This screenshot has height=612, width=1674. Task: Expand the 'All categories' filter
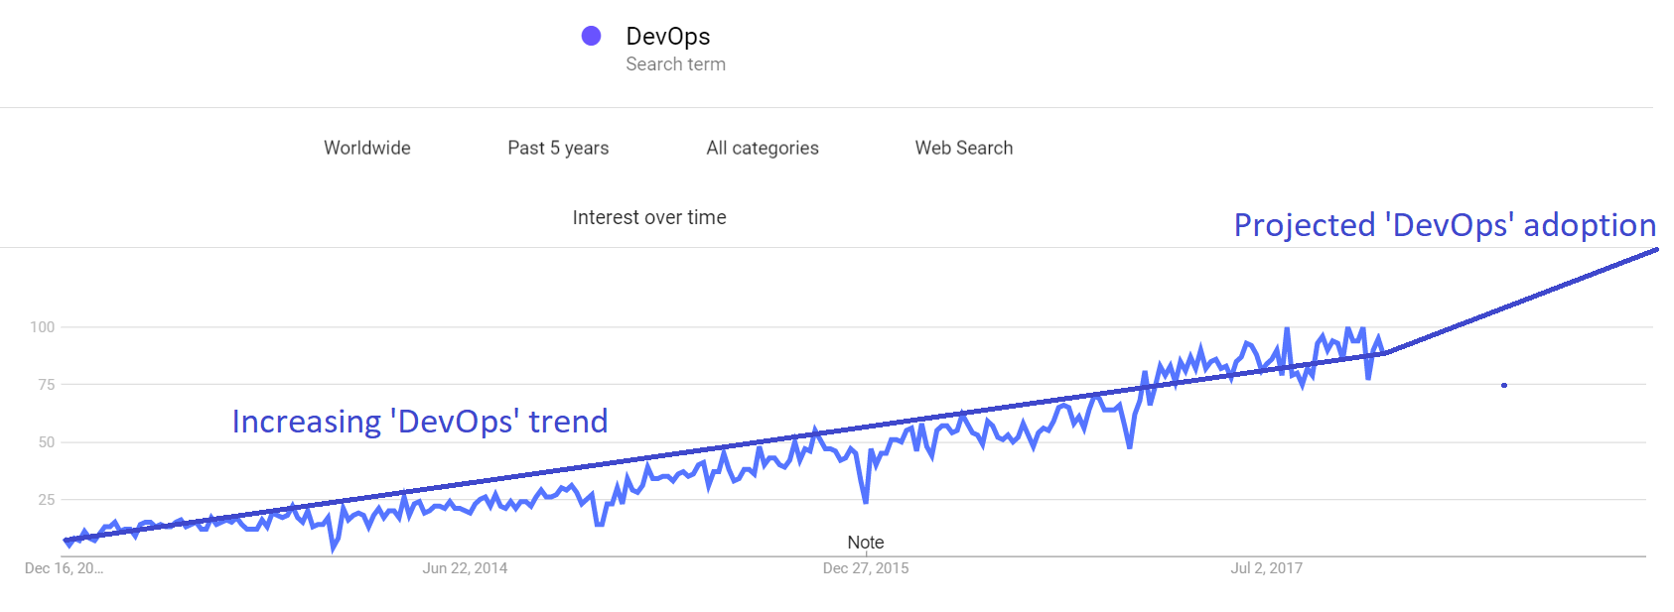click(x=763, y=148)
